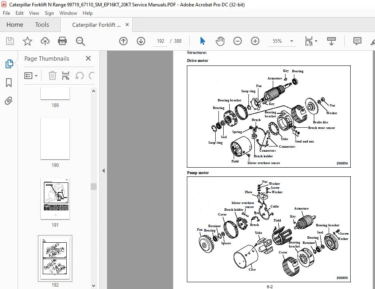Viewport: 375px width, 289px height.
Task: Expand the fit page options arrow
Action: (x=316, y=41)
